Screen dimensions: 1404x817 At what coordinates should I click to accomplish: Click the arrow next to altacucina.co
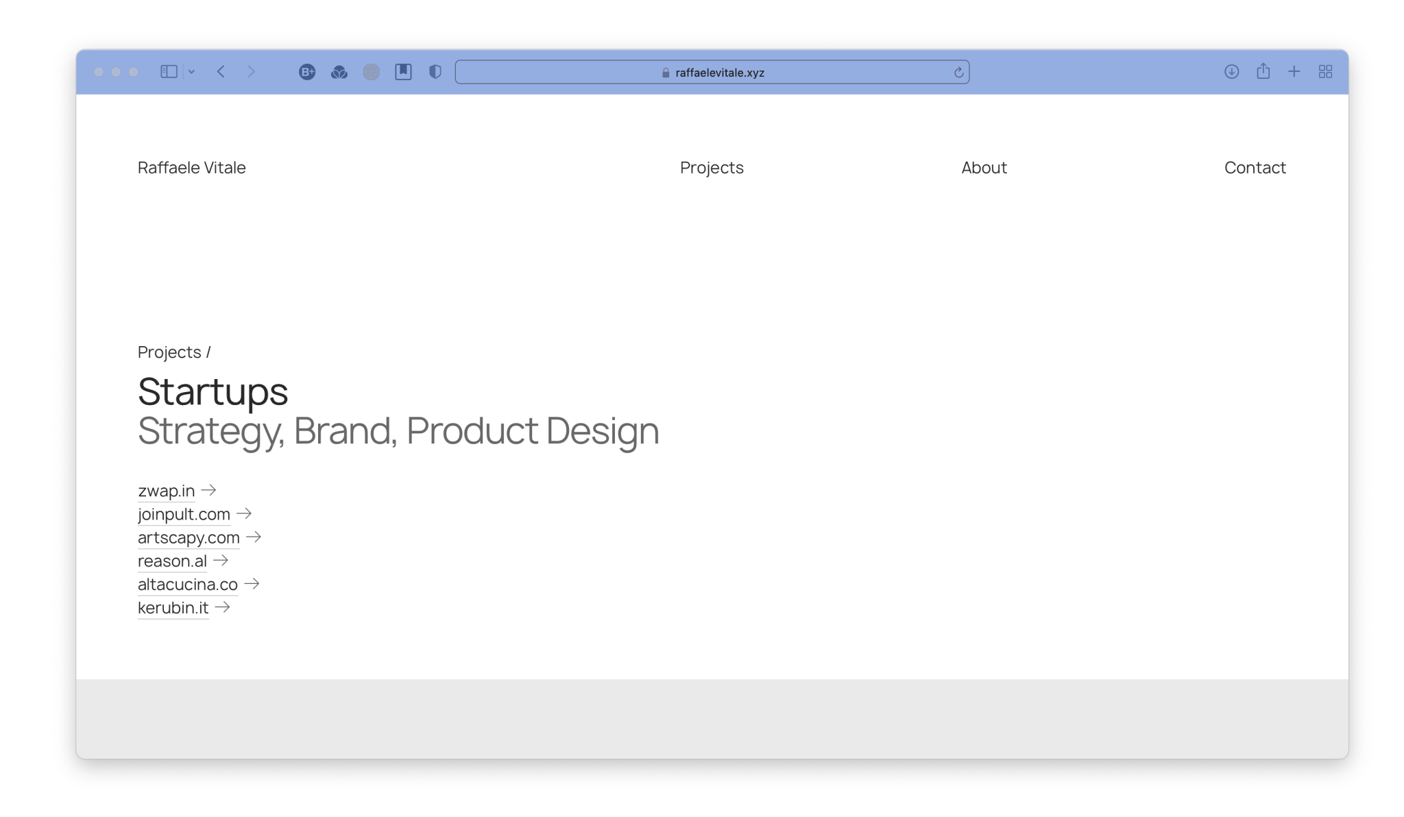252,583
